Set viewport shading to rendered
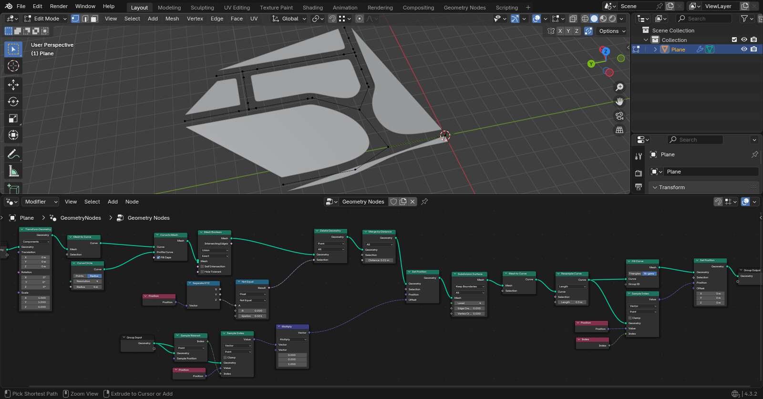The height and width of the screenshot is (399, 763). 612,19
